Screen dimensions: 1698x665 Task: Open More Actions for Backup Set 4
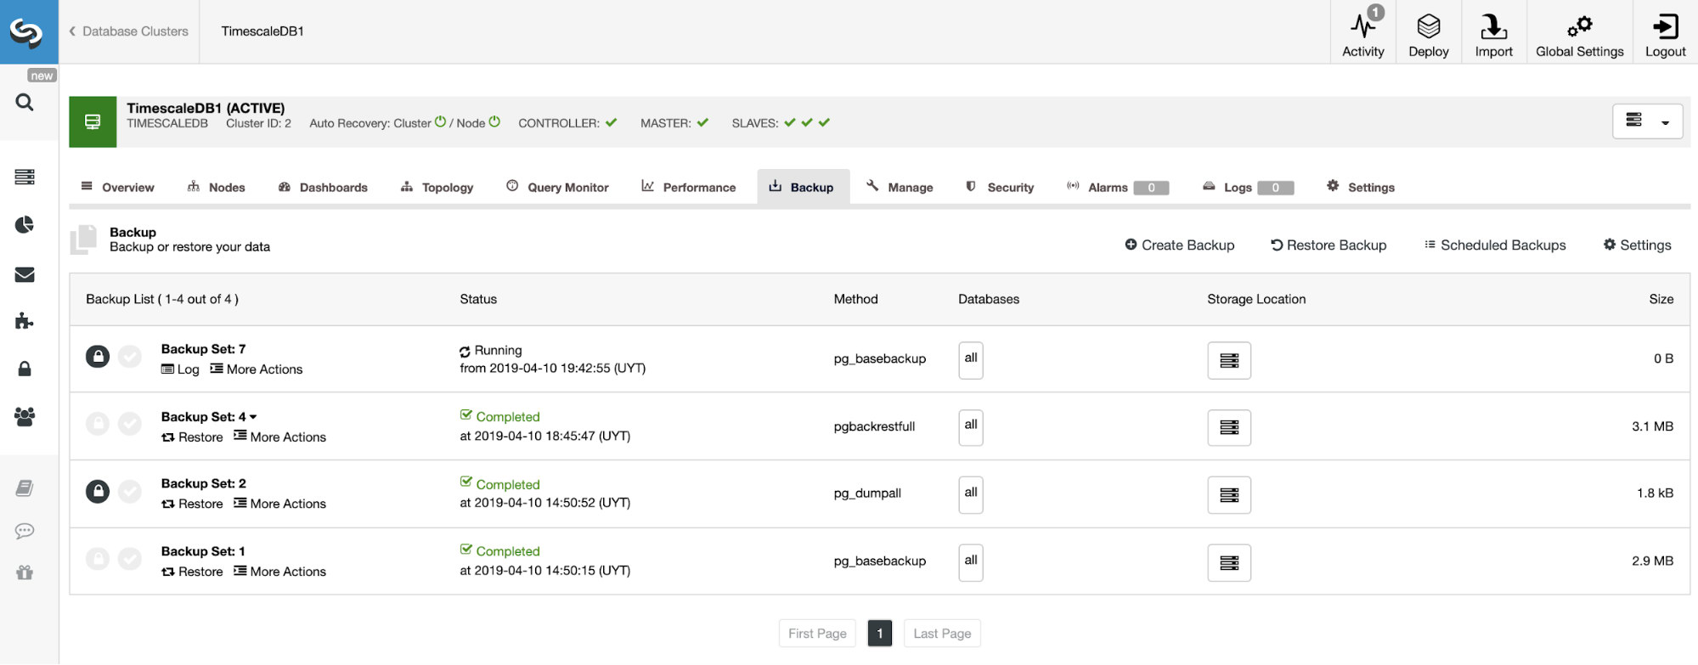(x=280, y=437)
